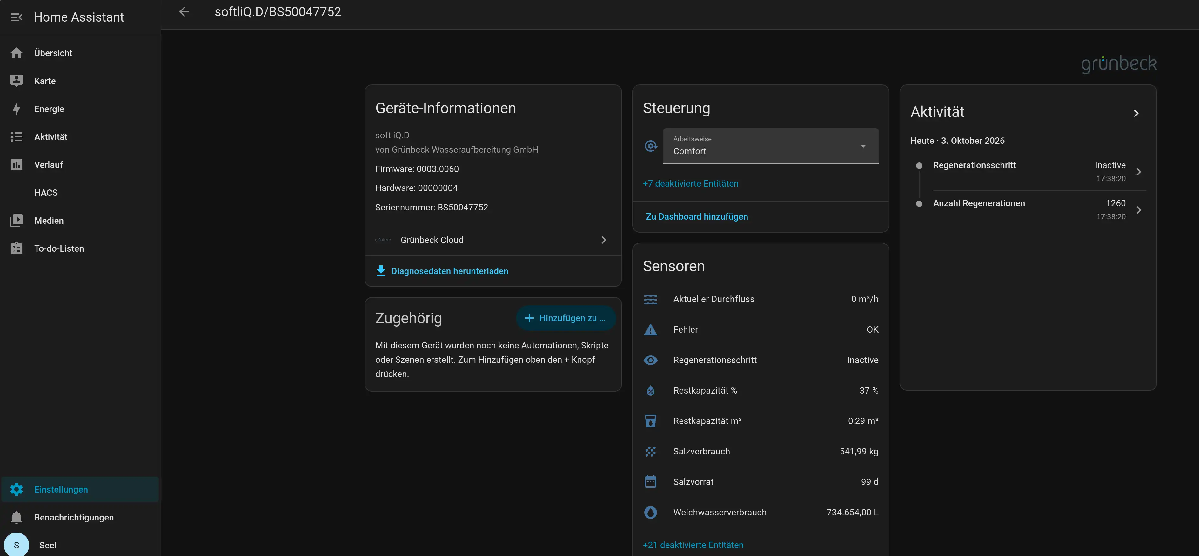Click the Restkapazität % droplet icon
This screenshot has width=1199, height=556.
coord(650,390)
